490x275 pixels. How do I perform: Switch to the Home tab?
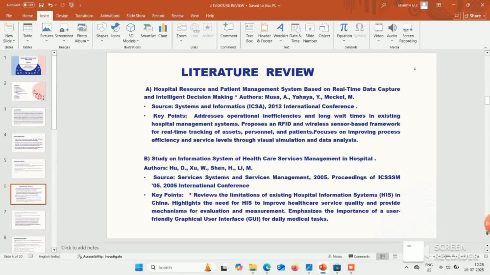pos(27,16)
